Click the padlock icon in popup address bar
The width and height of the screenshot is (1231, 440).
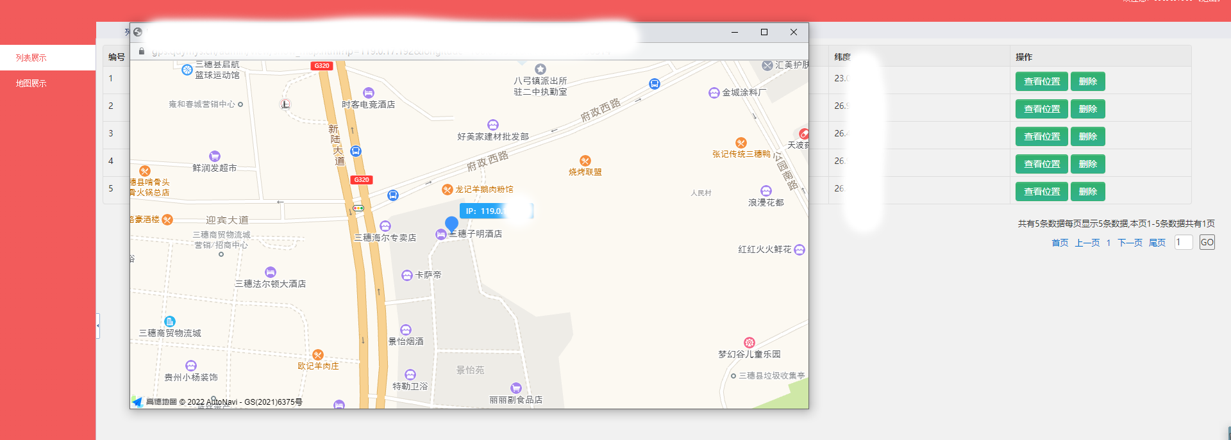pos(142,51)
